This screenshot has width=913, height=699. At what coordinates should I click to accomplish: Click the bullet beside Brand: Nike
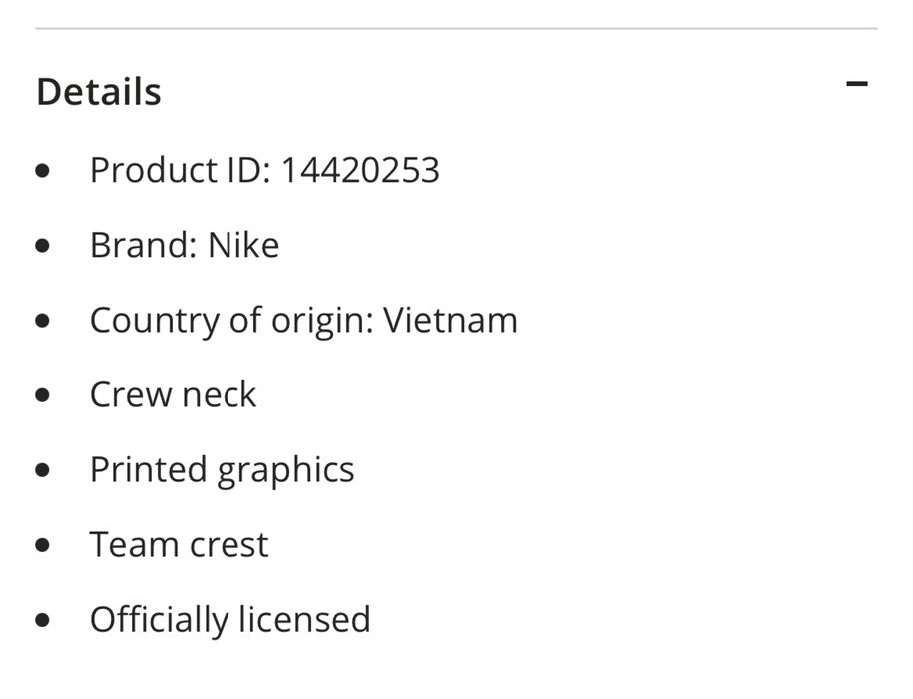42,246
